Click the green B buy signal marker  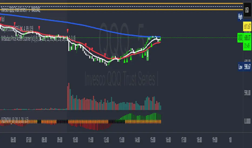pos(148,55)
